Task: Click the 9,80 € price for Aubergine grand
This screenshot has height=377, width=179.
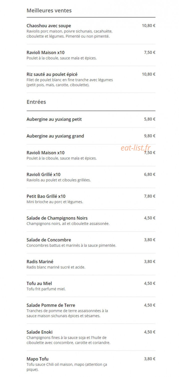Action: [150, 136]
